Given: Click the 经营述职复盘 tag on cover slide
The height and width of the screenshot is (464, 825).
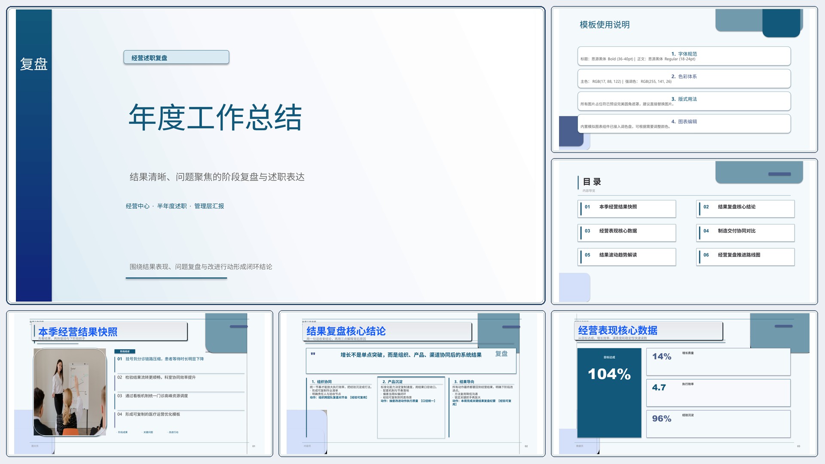Looking at the screenshot, I should pyautogui.click(x=176, y=58).
